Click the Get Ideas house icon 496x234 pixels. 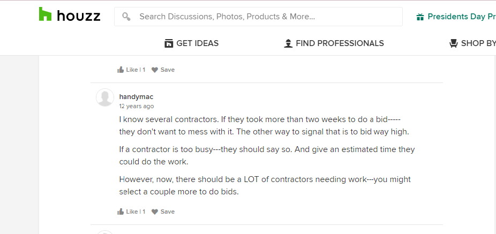(169, 43)
